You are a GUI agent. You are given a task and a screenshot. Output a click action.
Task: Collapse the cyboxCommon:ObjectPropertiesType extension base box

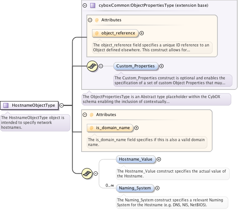point(85,6)
